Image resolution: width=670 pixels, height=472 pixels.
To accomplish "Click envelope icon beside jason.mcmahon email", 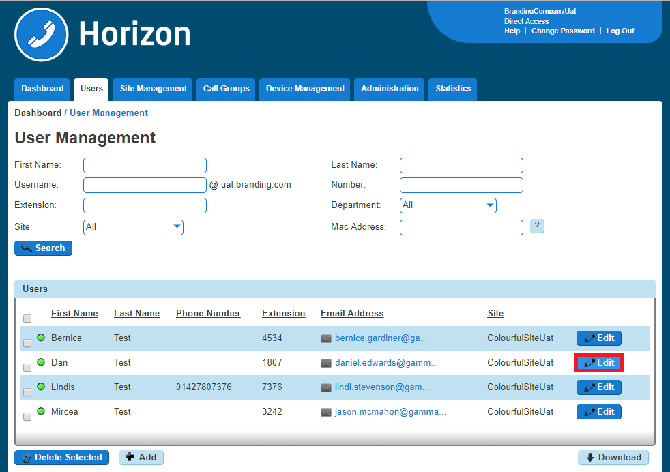I will point(326,412).
